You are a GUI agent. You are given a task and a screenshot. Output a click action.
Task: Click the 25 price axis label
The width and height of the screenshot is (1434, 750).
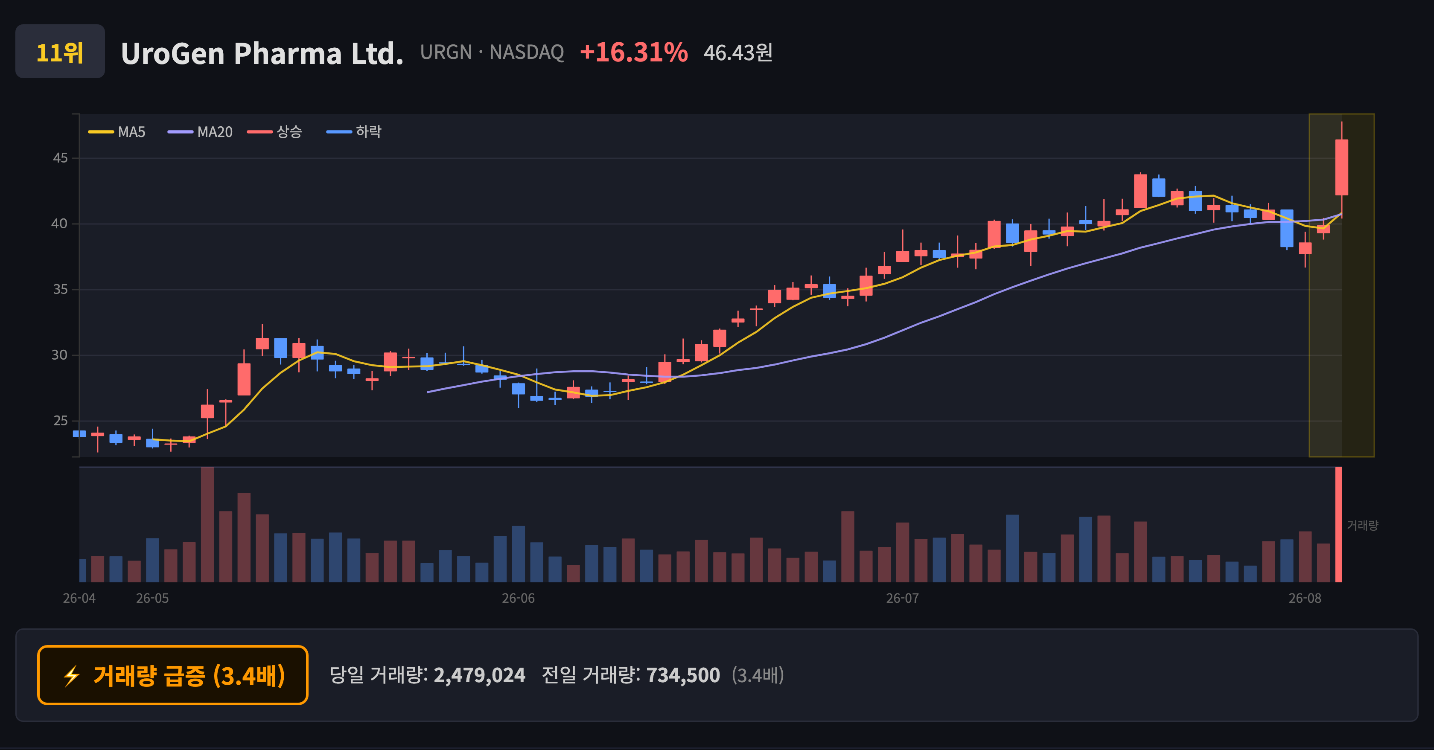tap(60, 421)
